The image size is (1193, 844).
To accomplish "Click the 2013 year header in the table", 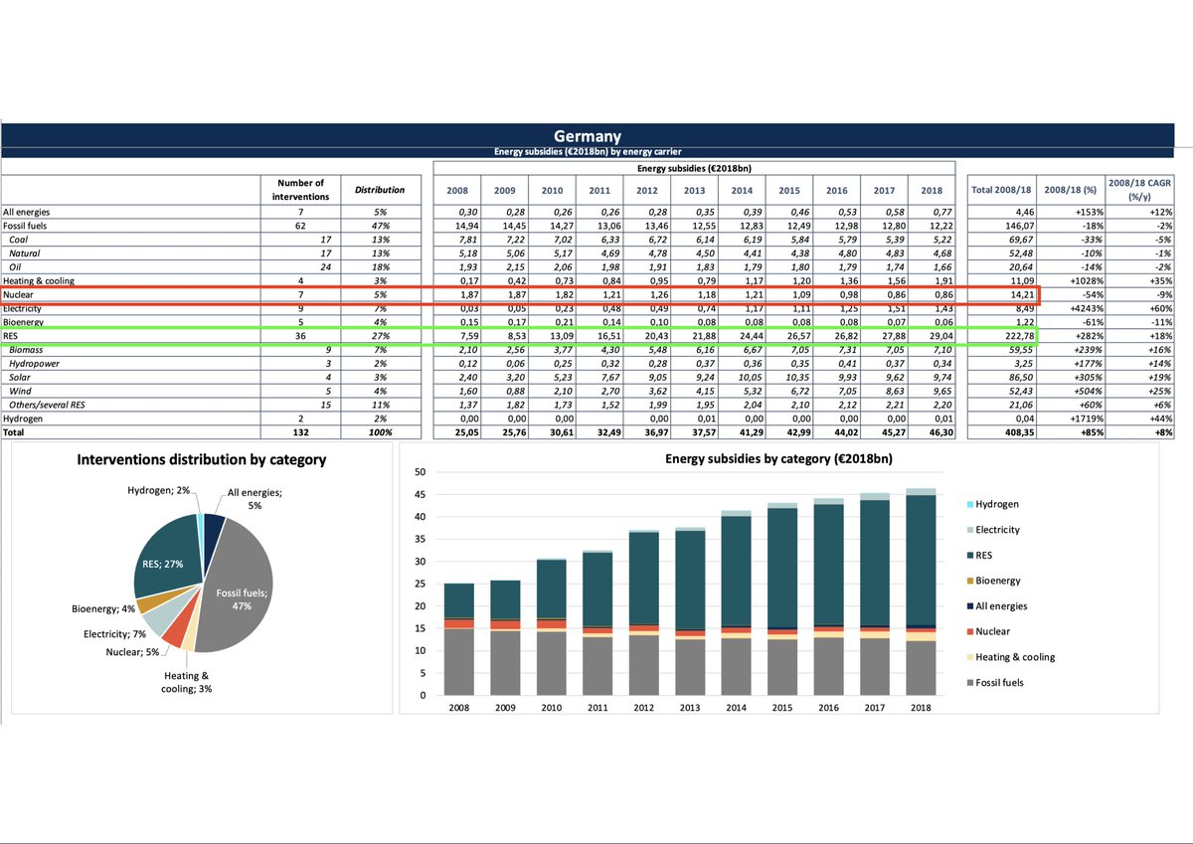I will point(695,190).
